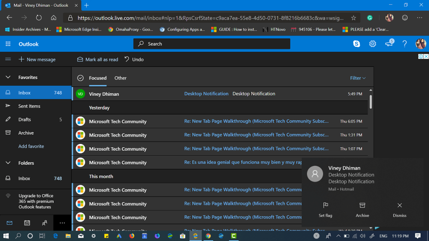
Task: Open volume control in system tray
Action: point(363,236)
